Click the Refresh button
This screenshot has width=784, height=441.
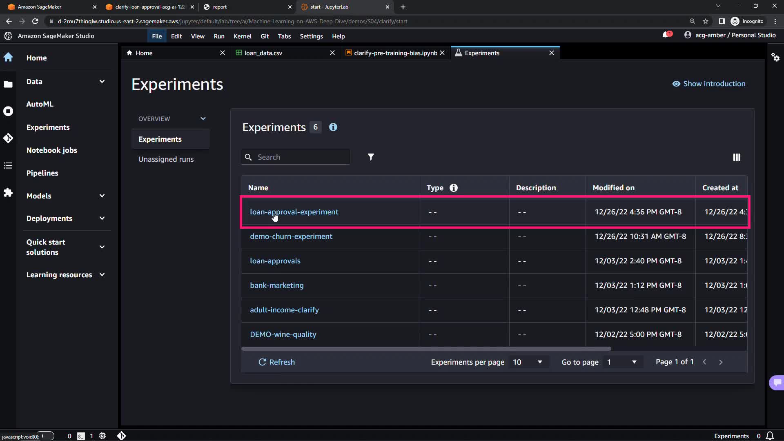coord(276,362)
